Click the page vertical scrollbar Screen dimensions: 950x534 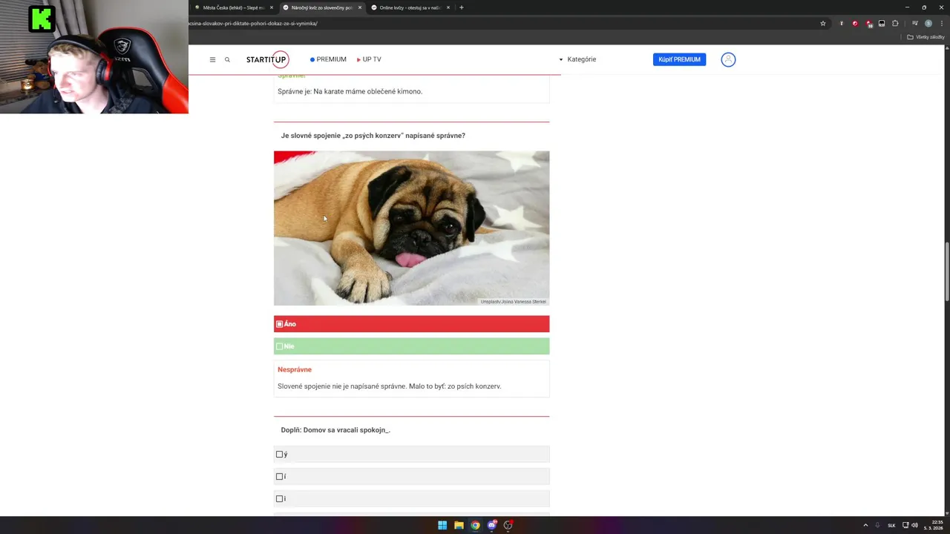click(946, 272)
